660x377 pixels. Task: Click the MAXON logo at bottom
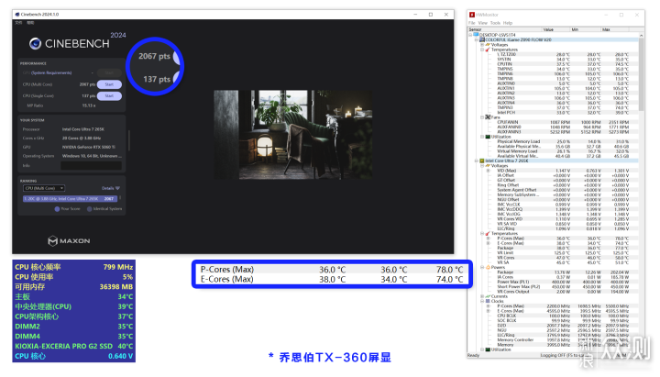pos(69,241)
